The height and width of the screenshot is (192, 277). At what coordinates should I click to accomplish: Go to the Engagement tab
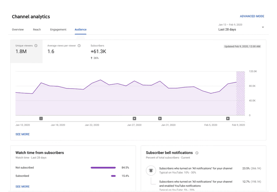58,30
